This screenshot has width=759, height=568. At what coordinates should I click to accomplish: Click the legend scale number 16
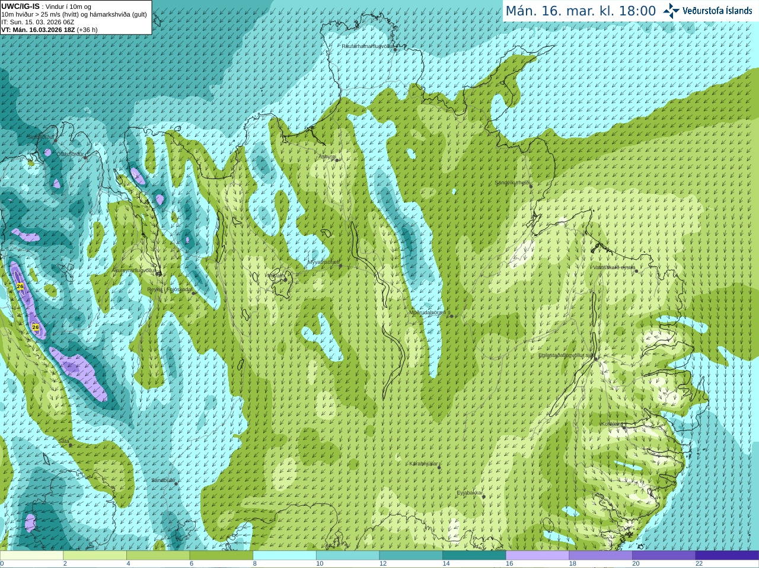coord(509,564)
